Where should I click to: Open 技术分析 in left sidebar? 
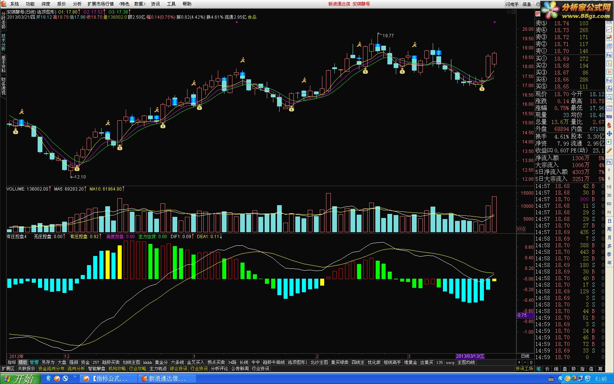click(x=3, y=42)
